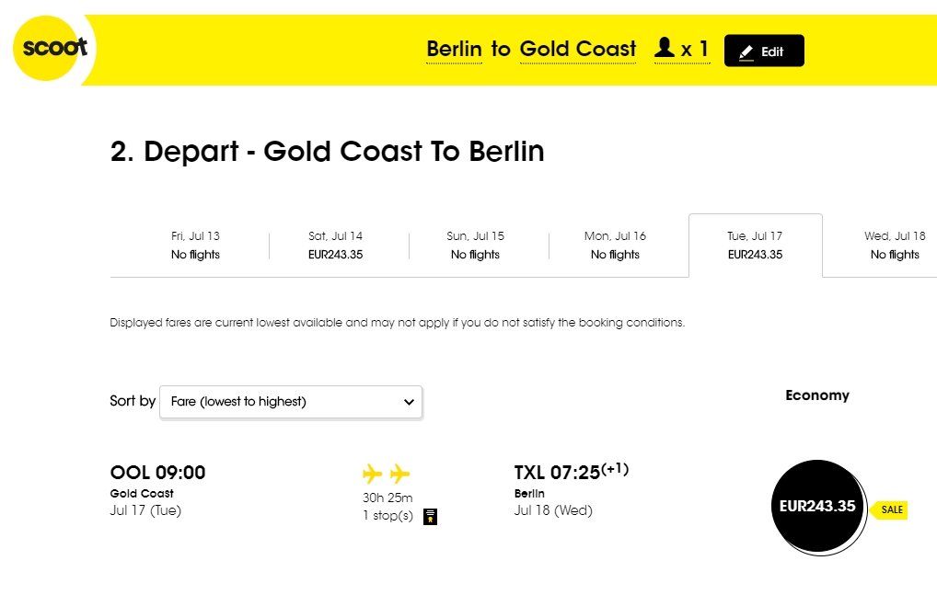Screen dimensions: 937x595
Task: Click the Edit search button
Action: click(764, 51)
